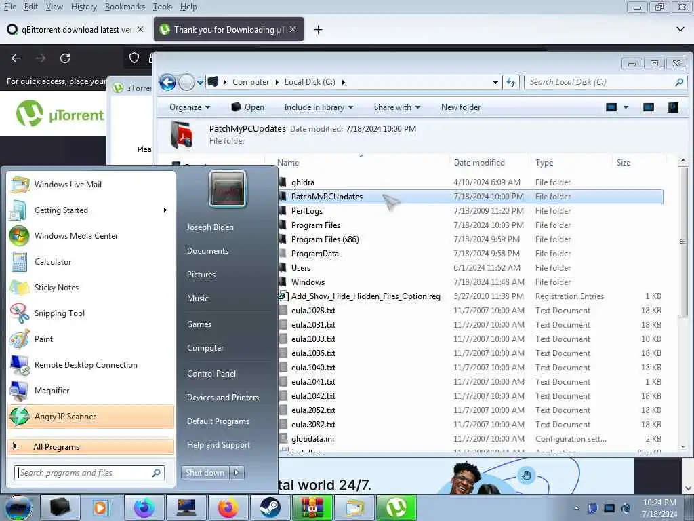Image resolution: width=694 pixels, height=521 pixels.
Task: Open Sticky Notes
Action: pyautogui.click(x=91, y=287)
